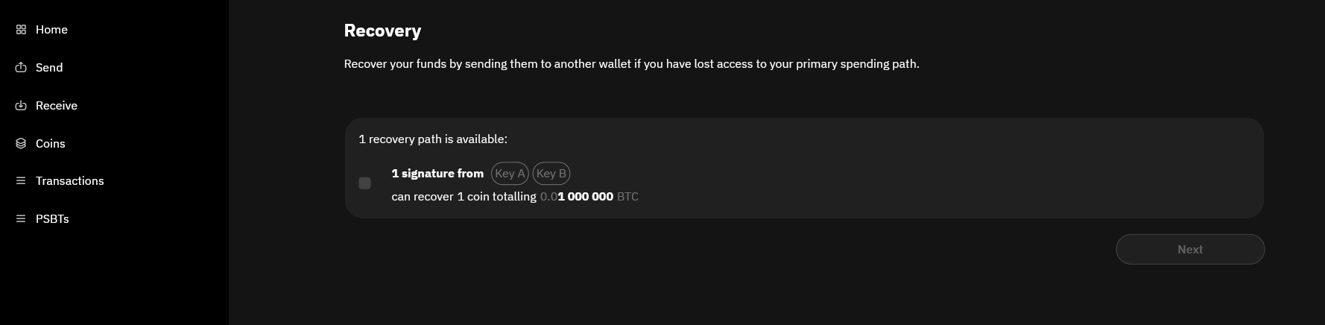This screenshot has height=325, width=1325.
Task: Open the Transactions menu label
Action: (x=70, y=181)
